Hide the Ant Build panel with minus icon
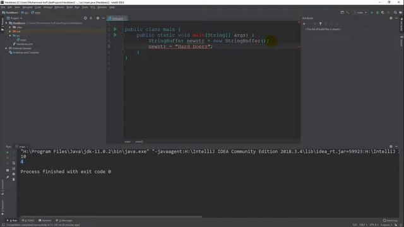This screenshot has height=227, width=404. click(396, 18)
